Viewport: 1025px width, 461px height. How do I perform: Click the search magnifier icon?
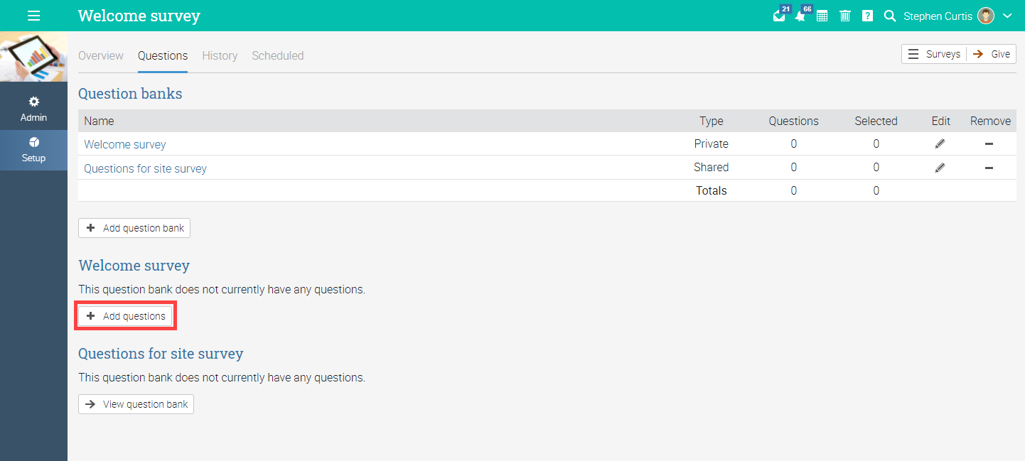(890, 16)
